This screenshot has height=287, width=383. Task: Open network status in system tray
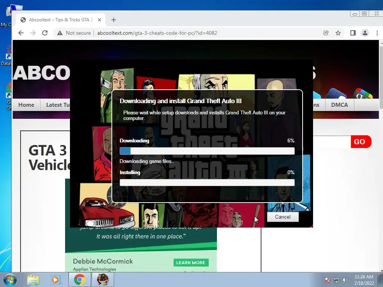pos(336,280)
